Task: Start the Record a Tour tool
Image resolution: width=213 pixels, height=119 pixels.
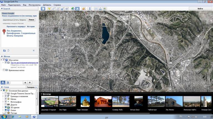Action: (x=67, y=9)
